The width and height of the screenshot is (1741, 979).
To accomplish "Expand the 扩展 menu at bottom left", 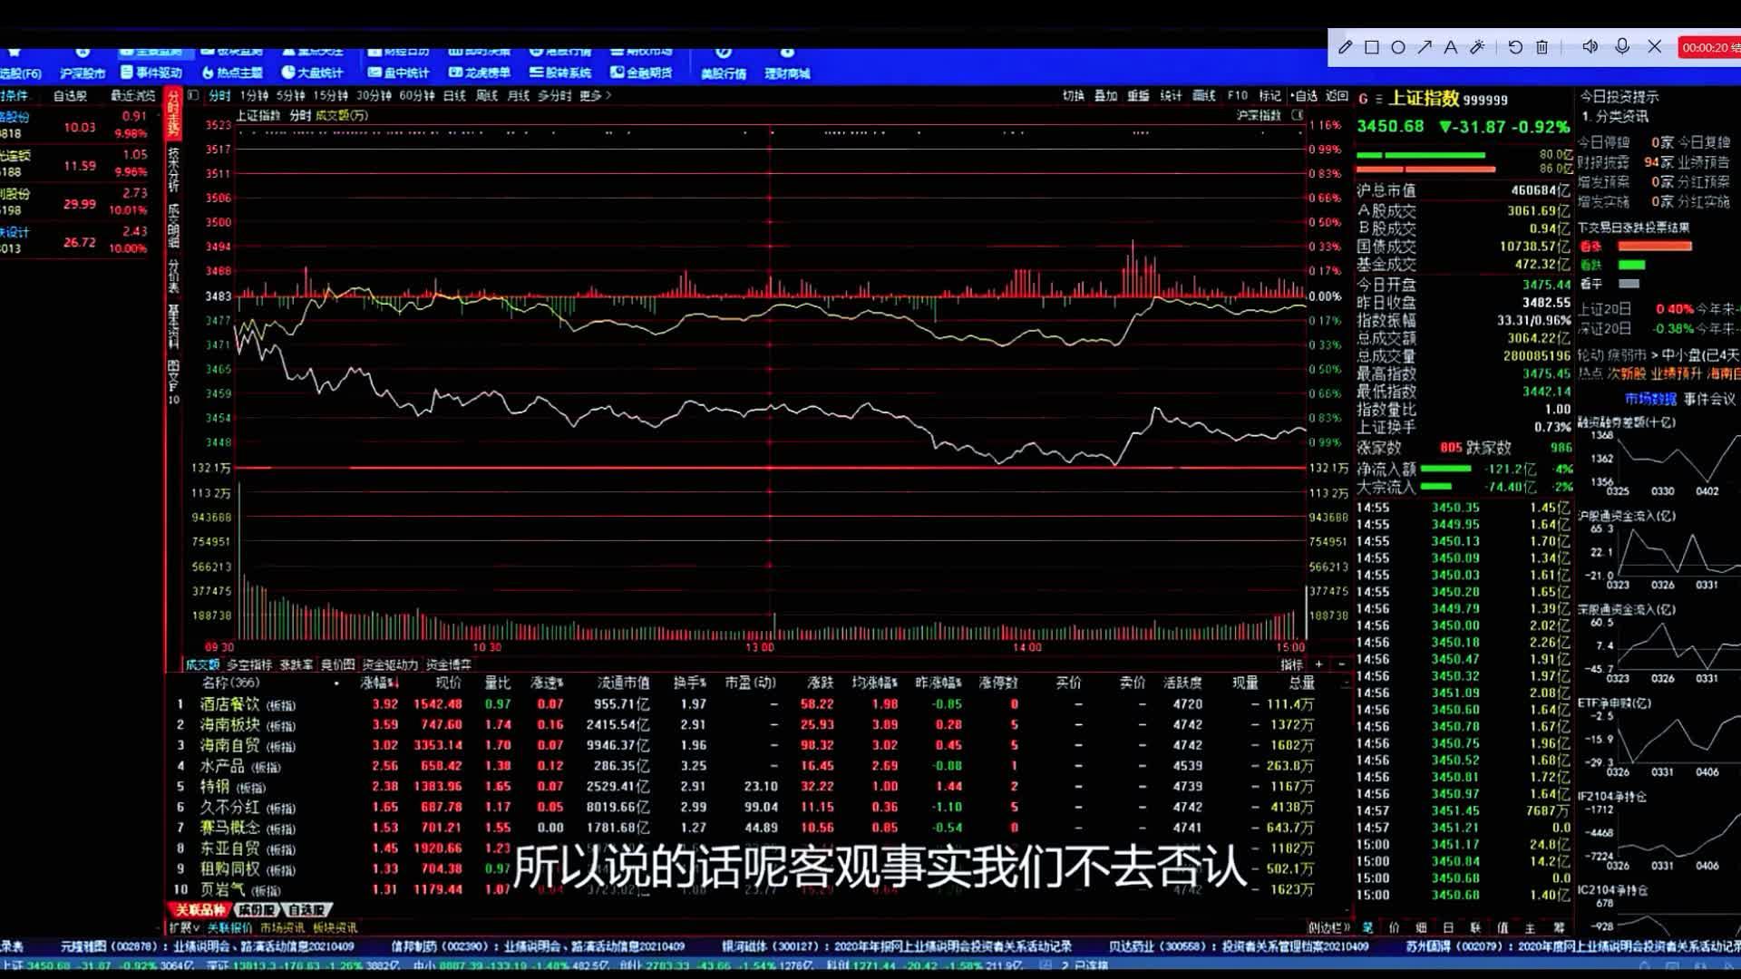I will click(184, 927).
